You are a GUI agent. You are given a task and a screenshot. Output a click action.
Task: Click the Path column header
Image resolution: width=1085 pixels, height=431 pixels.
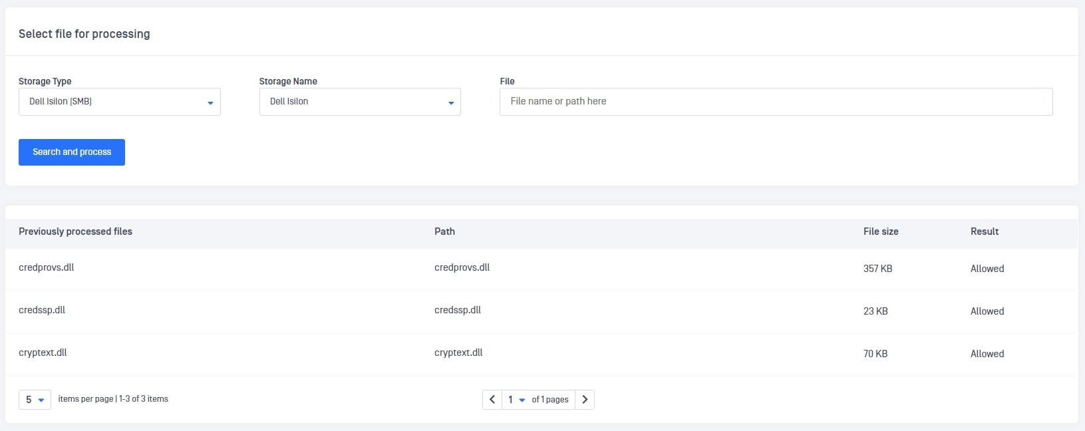click(x=444, y=231)
